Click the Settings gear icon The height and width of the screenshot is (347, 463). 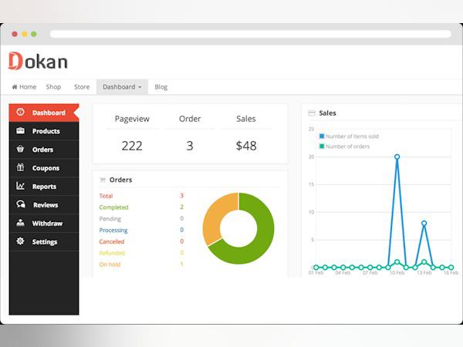tap(20, 242)
